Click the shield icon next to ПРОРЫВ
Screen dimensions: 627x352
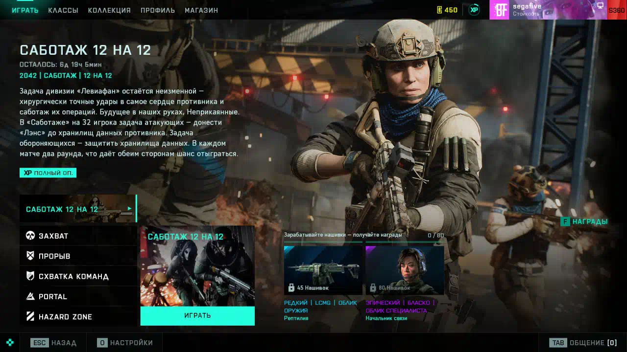(30, 256)
